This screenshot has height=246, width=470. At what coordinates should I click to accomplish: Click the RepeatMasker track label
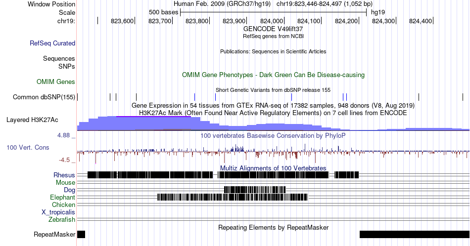(x=54, y=234)
